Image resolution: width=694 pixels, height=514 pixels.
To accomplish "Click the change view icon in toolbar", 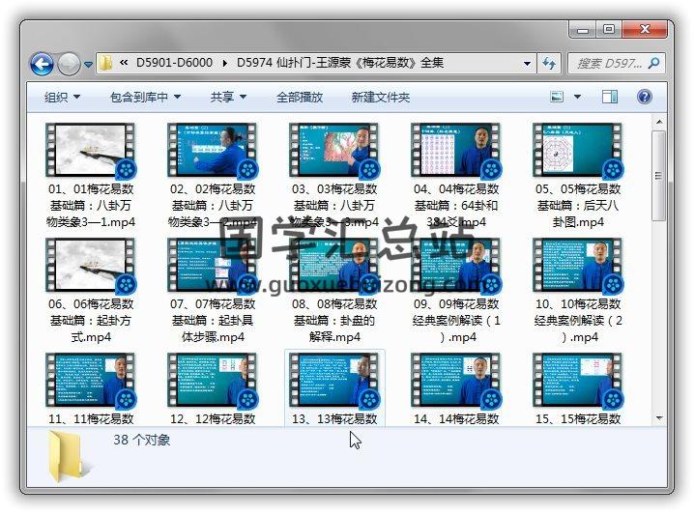I will [557, 97].
